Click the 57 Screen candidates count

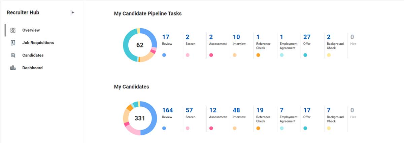point(189,110)
